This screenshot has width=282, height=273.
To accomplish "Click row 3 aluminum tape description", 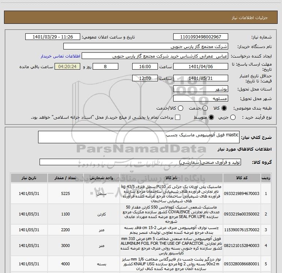I will (171, 230).
